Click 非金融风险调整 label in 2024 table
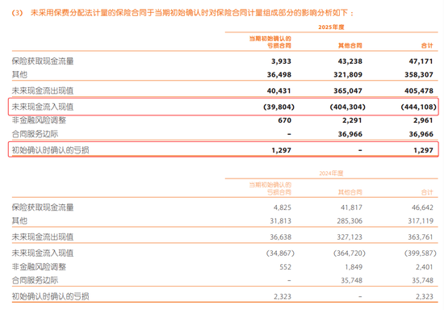 pyautogui.click(x=39, y=266)
